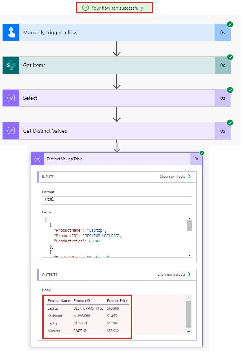Click the checkmark on Distinct Values Table
The height and width of the screenshot is (353, 245).
201,152
